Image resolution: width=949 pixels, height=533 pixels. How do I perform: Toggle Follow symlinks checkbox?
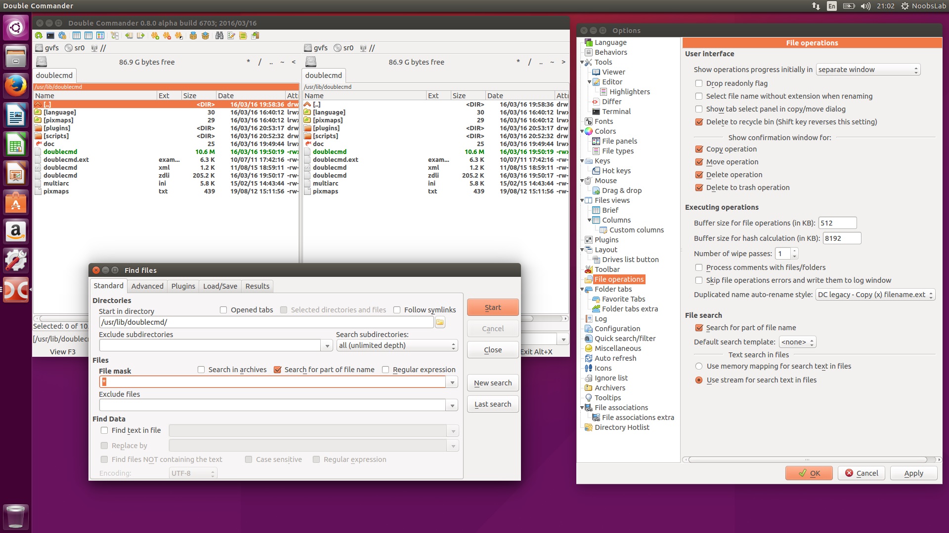click(x=397, y=310)
